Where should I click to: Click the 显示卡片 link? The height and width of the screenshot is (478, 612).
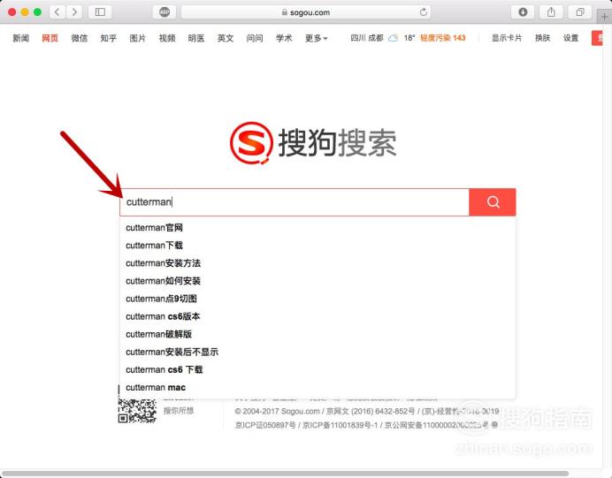[x=507, y=38]
